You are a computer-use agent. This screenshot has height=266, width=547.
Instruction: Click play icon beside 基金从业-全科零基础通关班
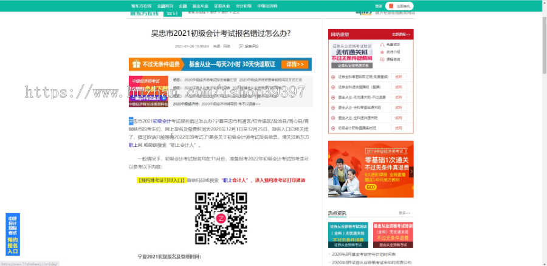tap(333, 107)
